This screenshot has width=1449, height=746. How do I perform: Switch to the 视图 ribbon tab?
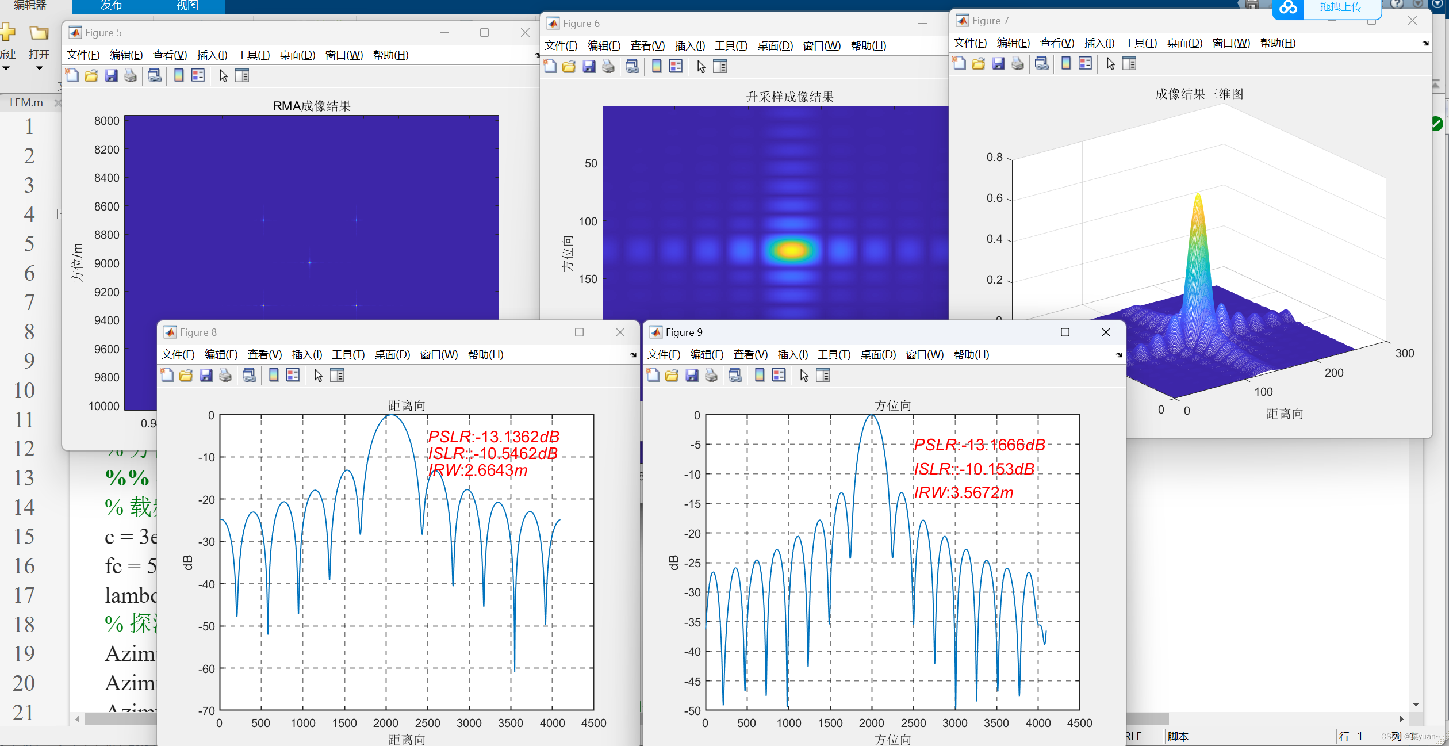(187, 6)
